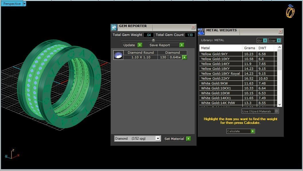Click green arrow on Calculate button
This screenshot has width=303, height=171.
point(252,131)
